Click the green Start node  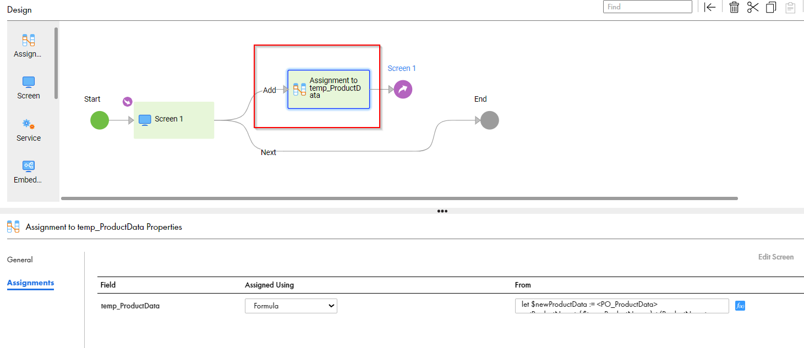pos(100,120)
